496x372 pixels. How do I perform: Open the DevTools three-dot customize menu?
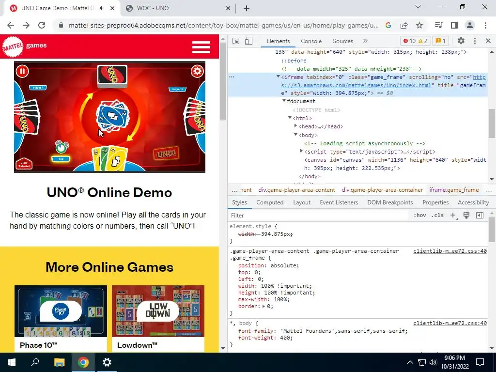[x=475, y=41]
